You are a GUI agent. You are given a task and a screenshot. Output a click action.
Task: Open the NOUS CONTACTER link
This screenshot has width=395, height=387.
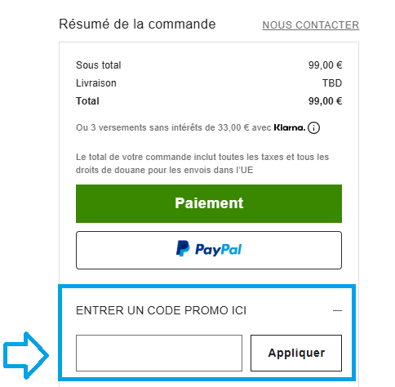(x=311, y=25)
